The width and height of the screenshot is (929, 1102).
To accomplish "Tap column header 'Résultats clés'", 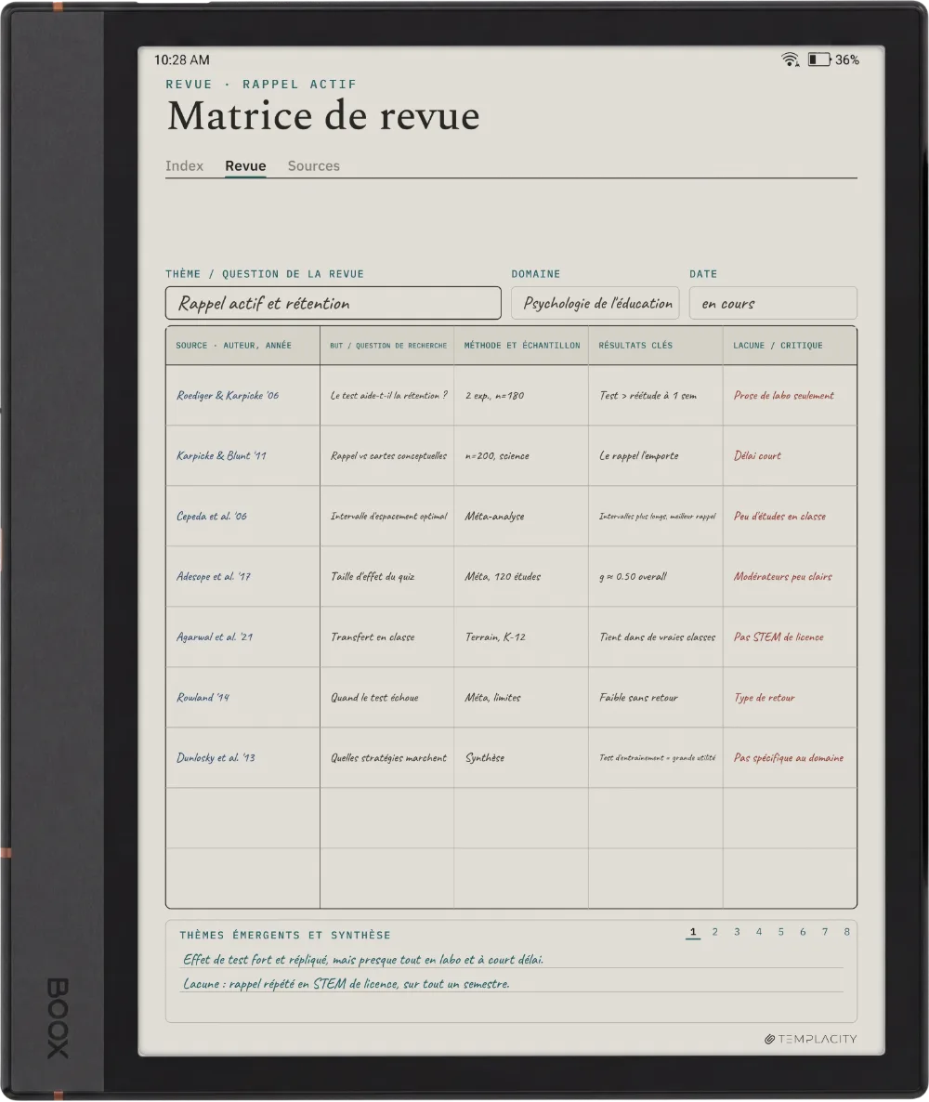I will coord(656,345).
